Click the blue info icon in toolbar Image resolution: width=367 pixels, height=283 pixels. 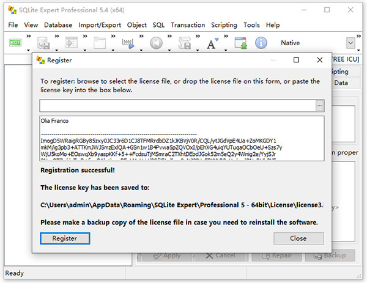(261, 43)
